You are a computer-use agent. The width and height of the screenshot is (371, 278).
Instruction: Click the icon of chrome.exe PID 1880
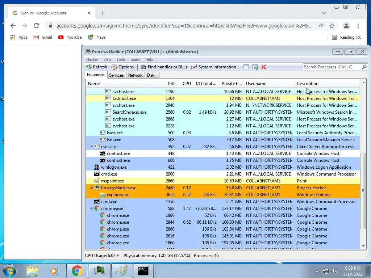[102, 215]
